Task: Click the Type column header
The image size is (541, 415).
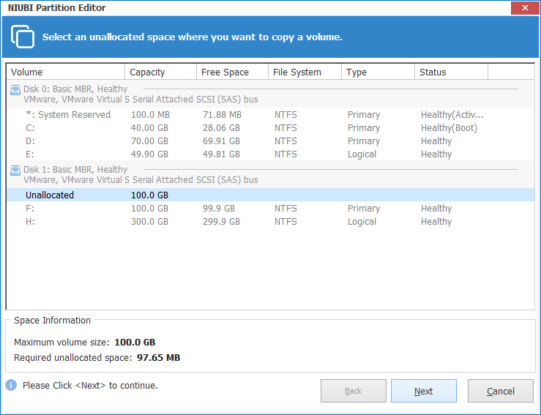Action: coord(378,72)
